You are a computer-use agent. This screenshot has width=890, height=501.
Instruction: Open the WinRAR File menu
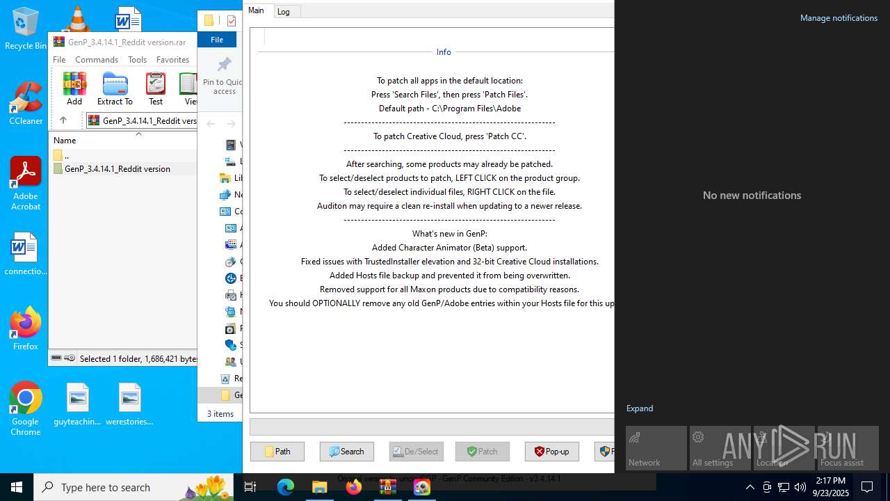click(59, 60)
